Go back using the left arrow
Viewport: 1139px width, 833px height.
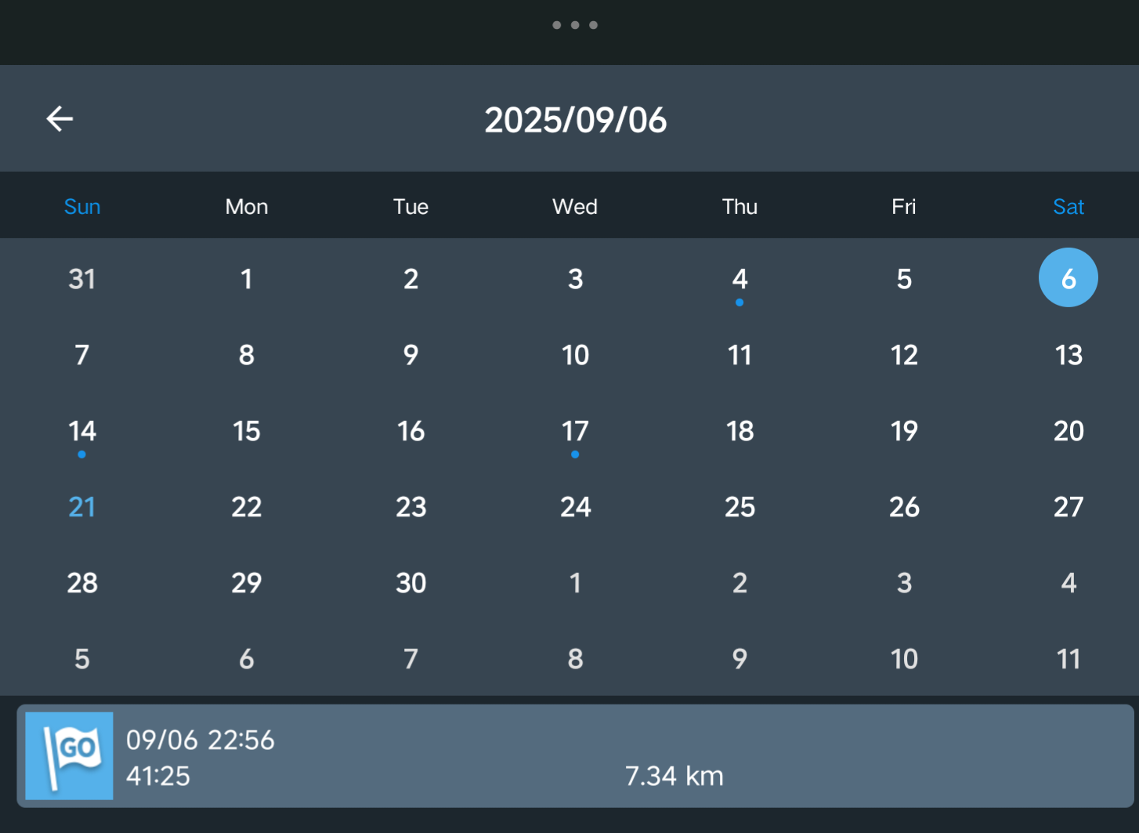click(x=60, y=119)
